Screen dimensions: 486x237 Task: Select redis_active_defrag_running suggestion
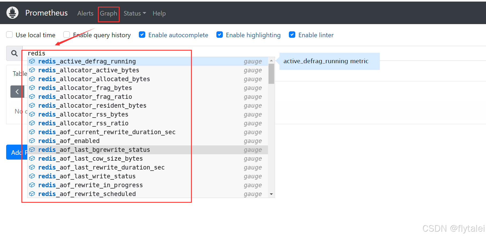pos(148,61)
